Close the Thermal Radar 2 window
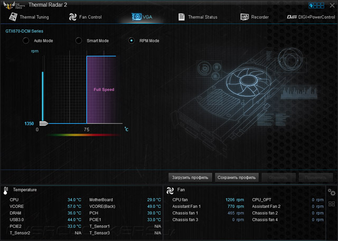This screenshot has height=241, width=338. click(x=332, y=5)
